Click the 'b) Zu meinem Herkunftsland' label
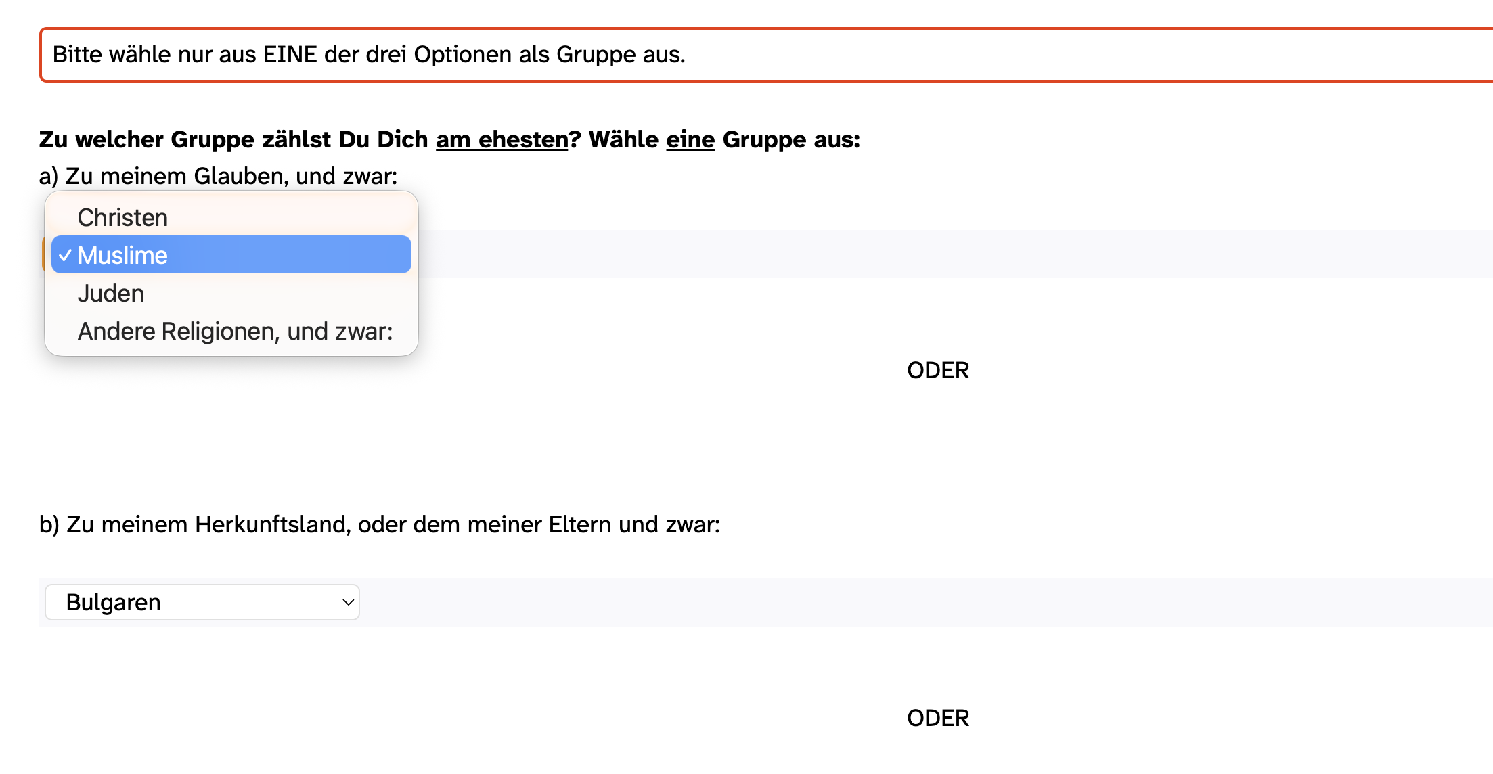Screen dimensions: 1493x774 [x=379, y=524]
